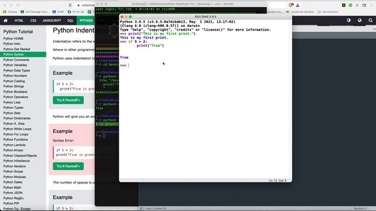The width and height of the screenshot is (376, 211).
Task: Open Python Modules sidebar link
Action: 15,177
